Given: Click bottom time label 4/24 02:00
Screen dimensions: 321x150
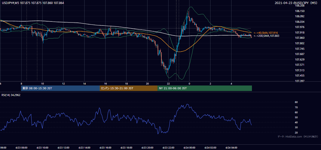Looking at the screenshot, I should [210, 147].
